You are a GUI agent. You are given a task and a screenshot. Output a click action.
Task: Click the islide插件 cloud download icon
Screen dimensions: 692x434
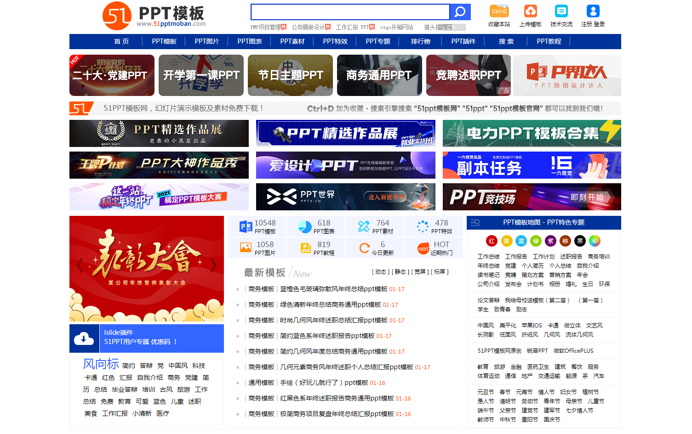[84, 338]
